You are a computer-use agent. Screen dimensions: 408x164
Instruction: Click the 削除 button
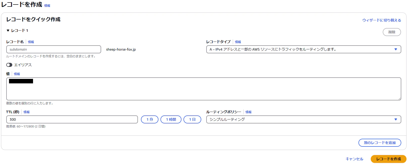392,32
